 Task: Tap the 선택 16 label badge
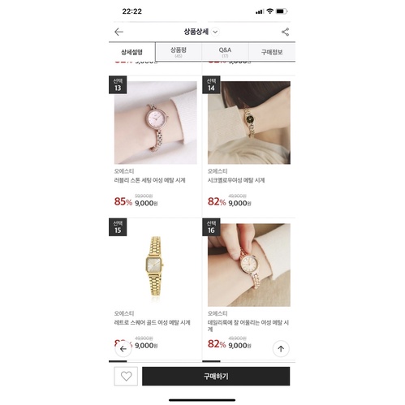coord(211,227)
